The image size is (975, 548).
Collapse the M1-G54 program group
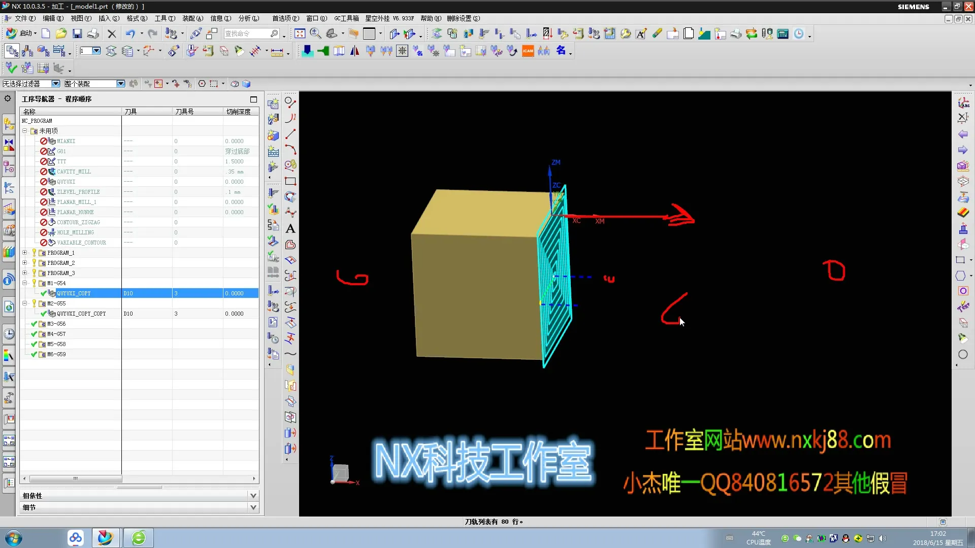coord(24,283)
